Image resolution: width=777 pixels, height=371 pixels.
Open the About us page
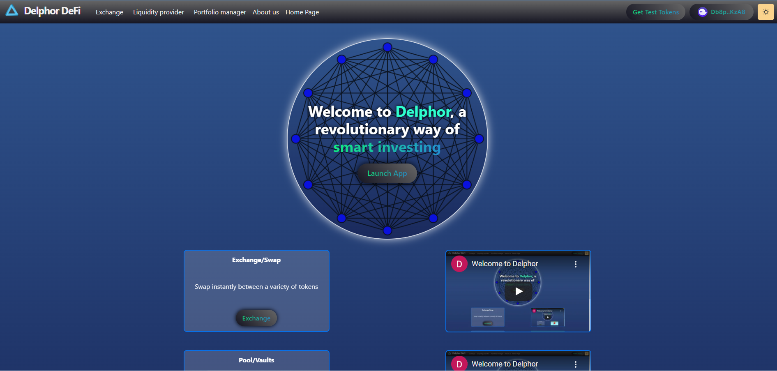pyautogui.click(x=266, y=12)
